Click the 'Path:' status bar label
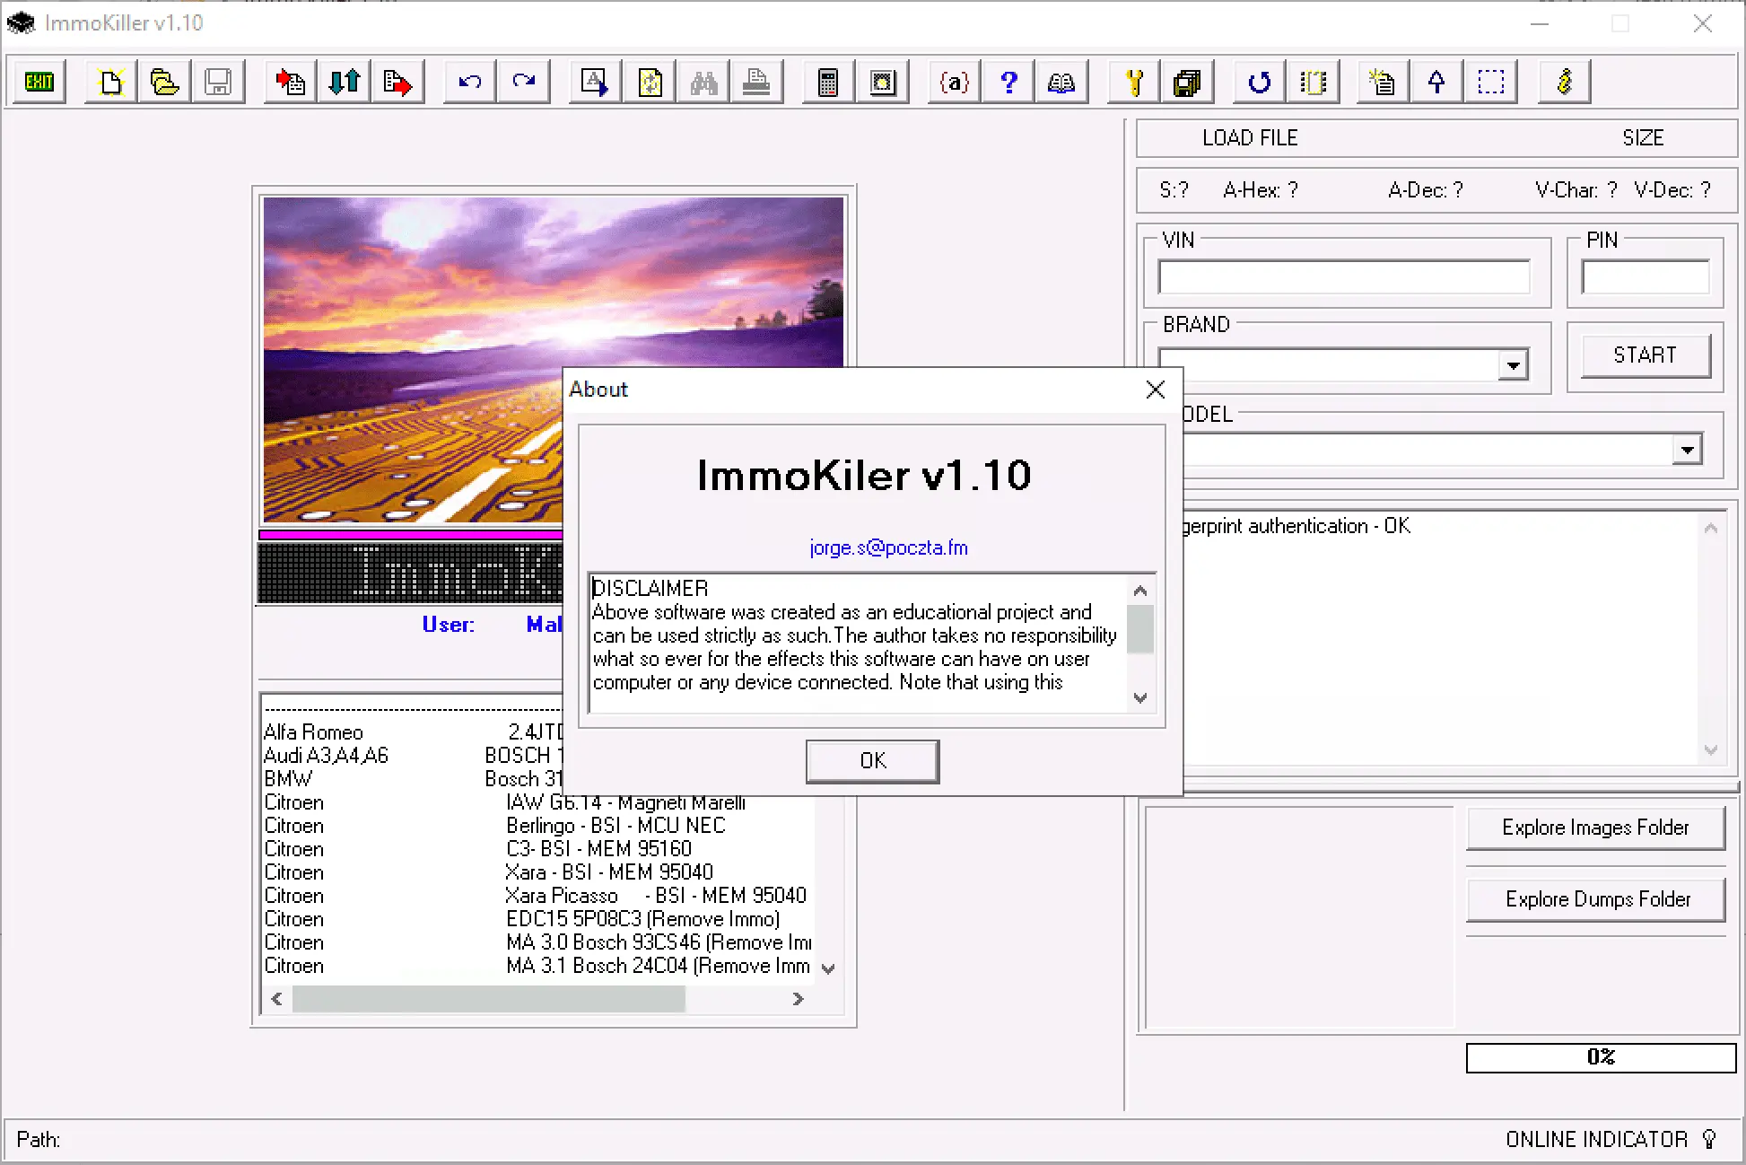Image resolution: width=1746 pixels, height=1165 pixels. [x=39, y=1140]
